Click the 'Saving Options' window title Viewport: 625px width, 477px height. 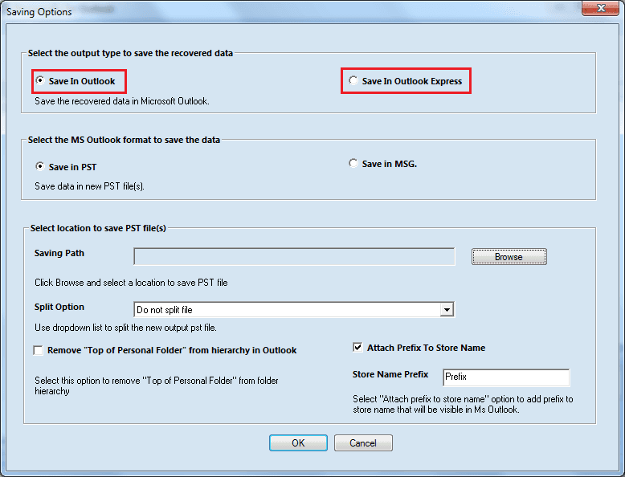click(x=39, y=12)
